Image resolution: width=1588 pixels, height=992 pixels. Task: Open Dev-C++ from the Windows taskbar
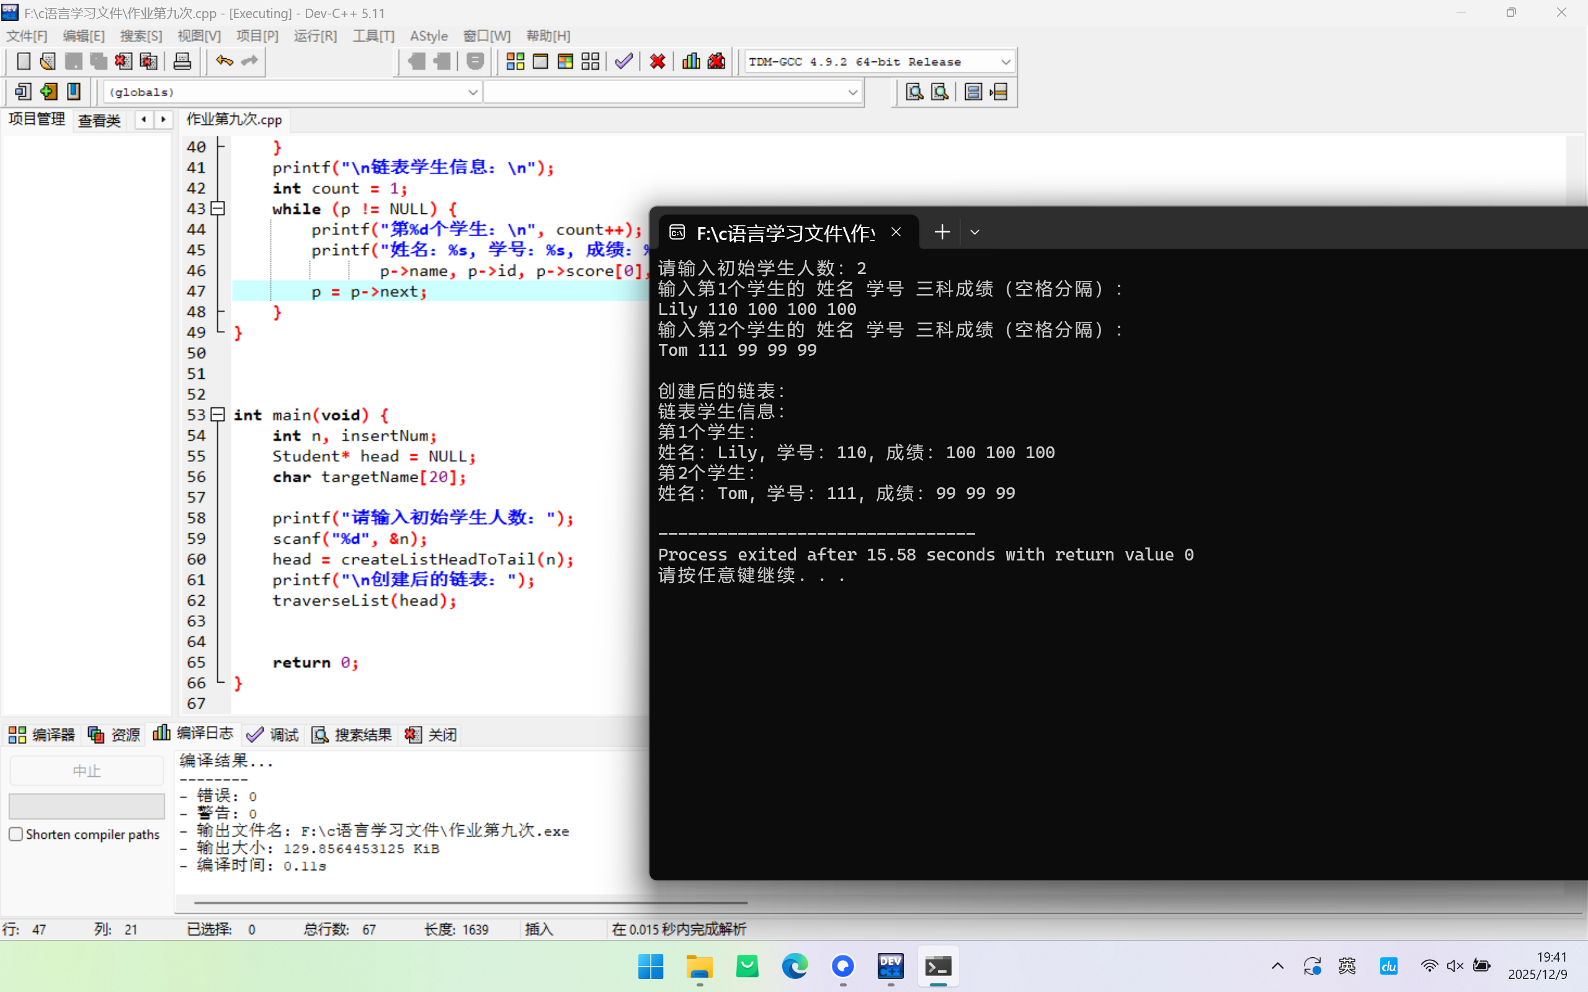890,966
